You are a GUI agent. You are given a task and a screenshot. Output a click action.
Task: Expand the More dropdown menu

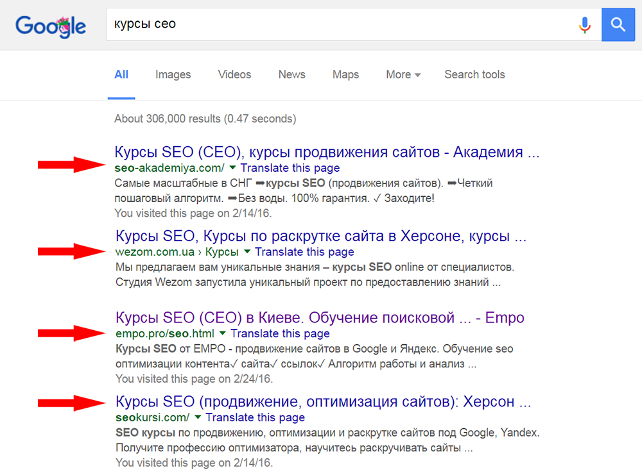[x=403, y=74]
